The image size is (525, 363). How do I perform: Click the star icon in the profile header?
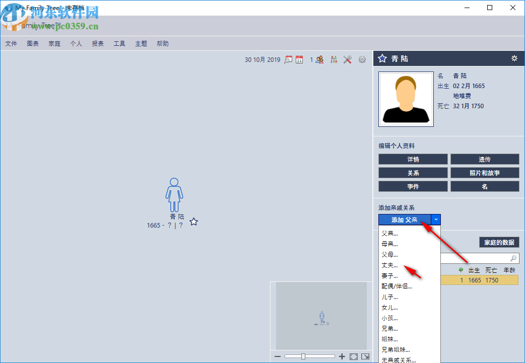[382, 59]
